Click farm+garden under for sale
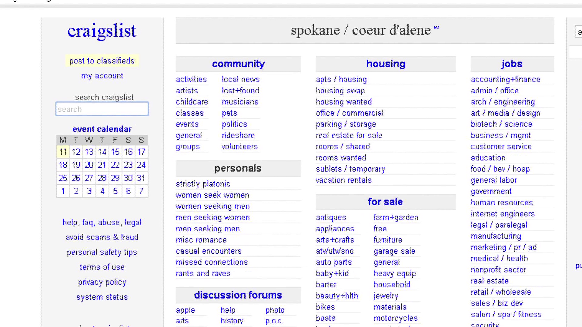582x327 pixels. (x=396, y=217)
